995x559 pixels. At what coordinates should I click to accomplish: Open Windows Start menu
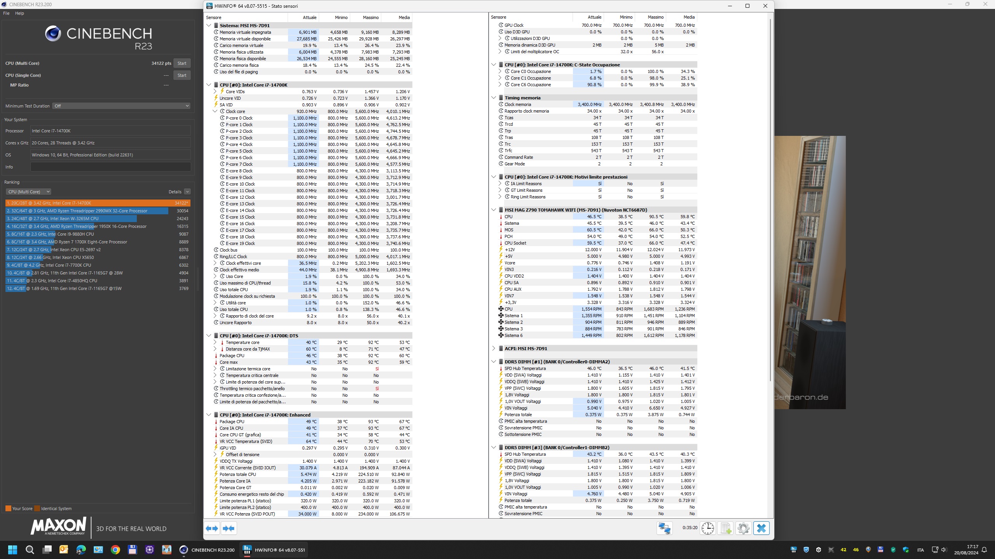click(x=12, y=550)
